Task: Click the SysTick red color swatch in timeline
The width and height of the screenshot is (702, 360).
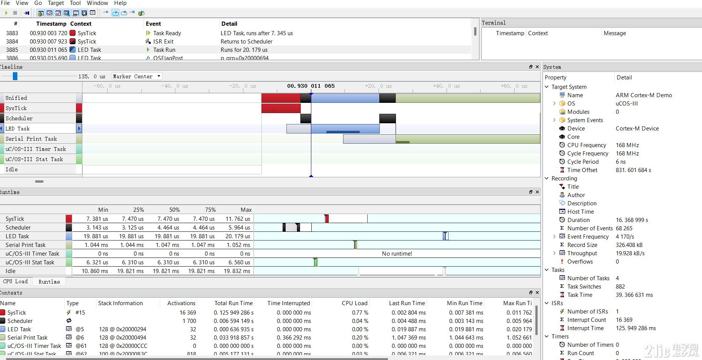Action: 79,108
